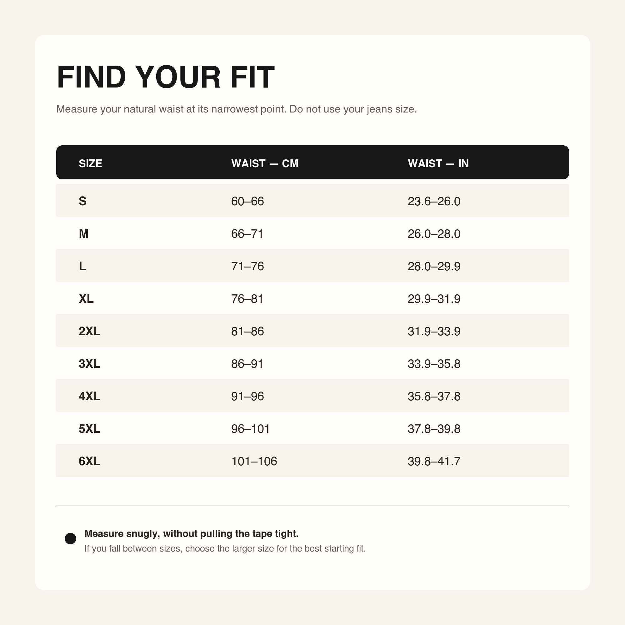625x625 pixels.
Task: Click the 39.8–41.7 inch waist value
Action: click(434, 461)
